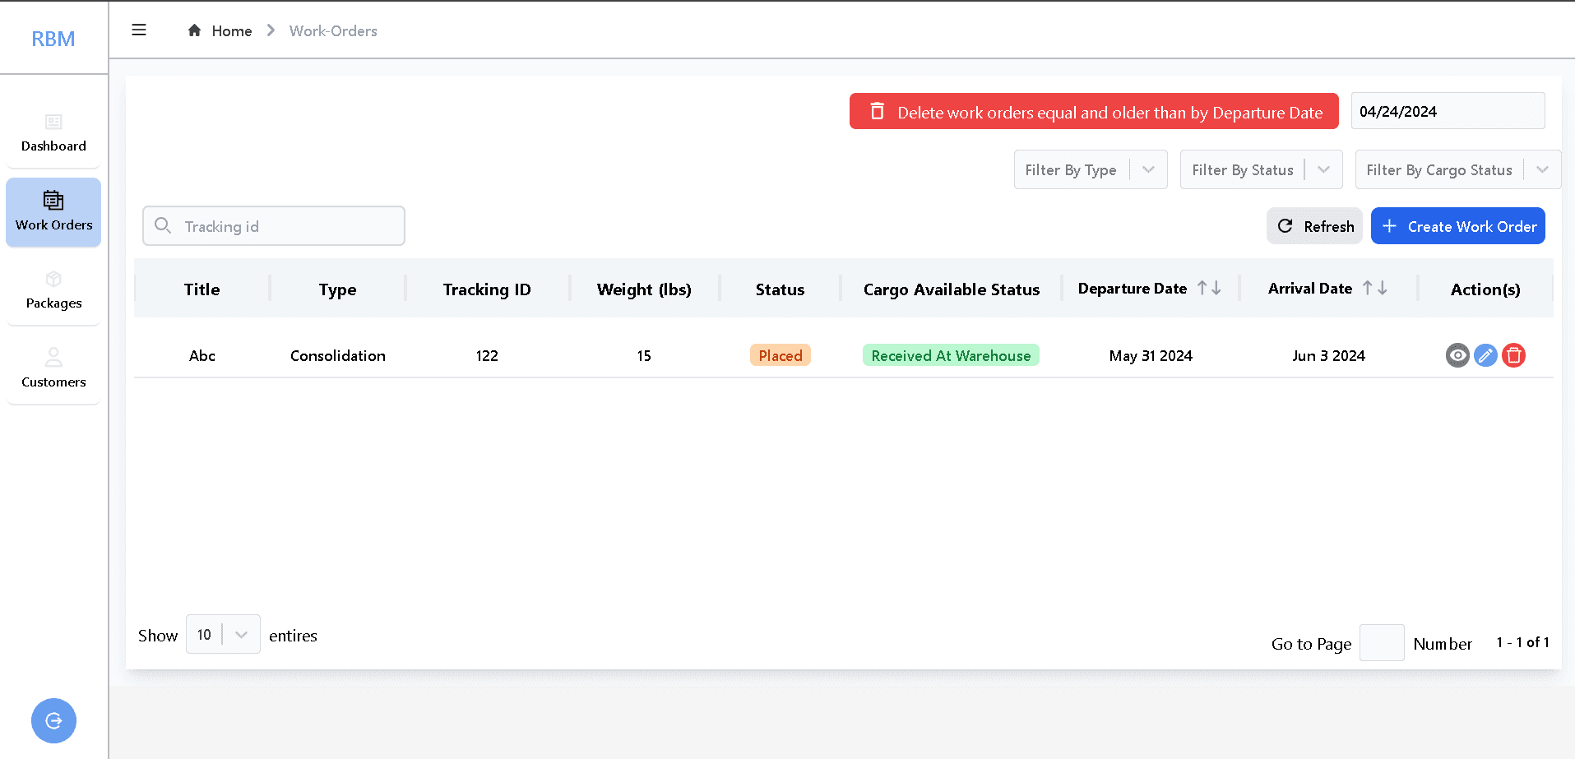Focus the Tracking id search field
The image size is (1575, 759).
274,226
